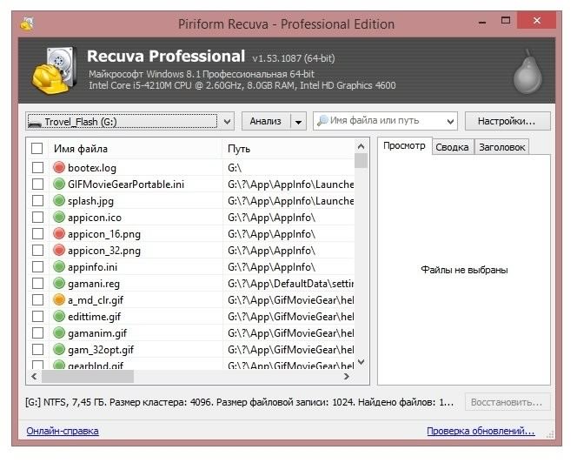Screen dimensions: 577x463
Task: Open the Онлайн-справка help link
Action: [x=63, y=431]
